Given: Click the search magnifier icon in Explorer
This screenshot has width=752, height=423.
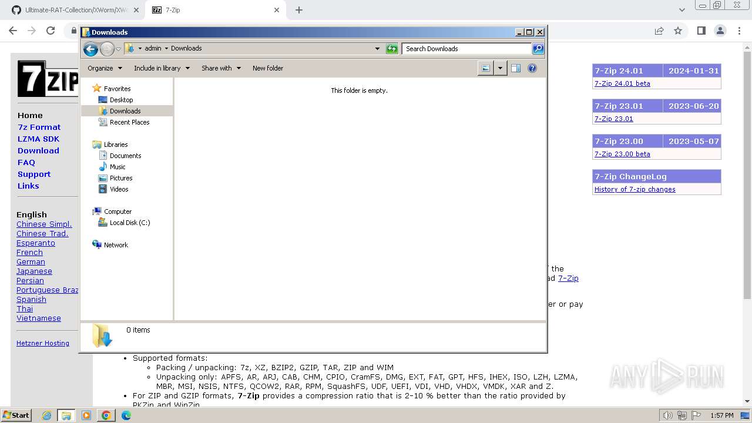Looking at the screenshot, I should click(538, 49).
